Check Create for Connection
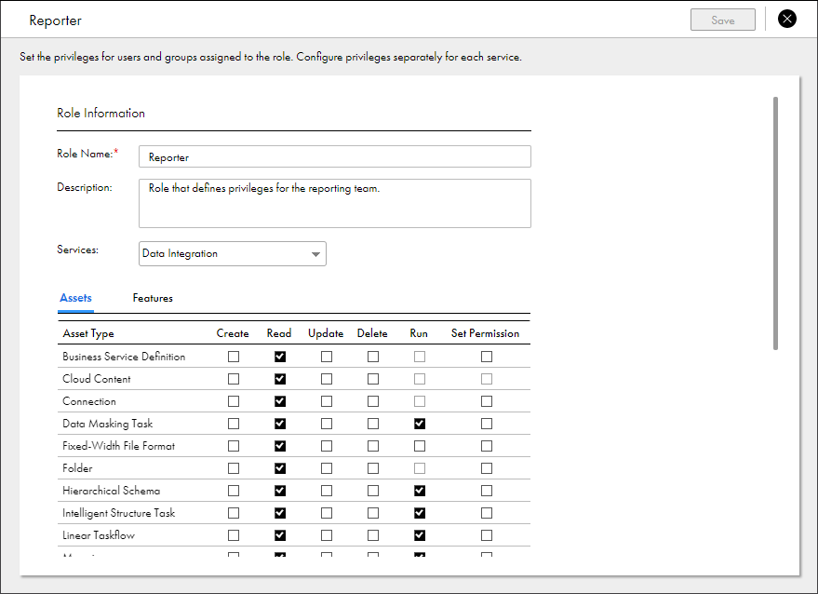This screenshot has height=594, width=818. [234, 401]
